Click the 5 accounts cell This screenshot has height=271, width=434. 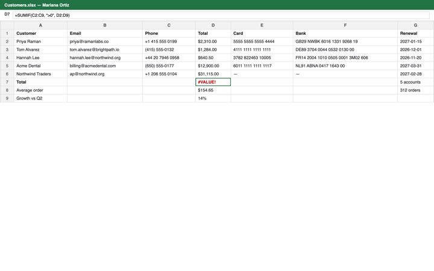click(415, 82)
